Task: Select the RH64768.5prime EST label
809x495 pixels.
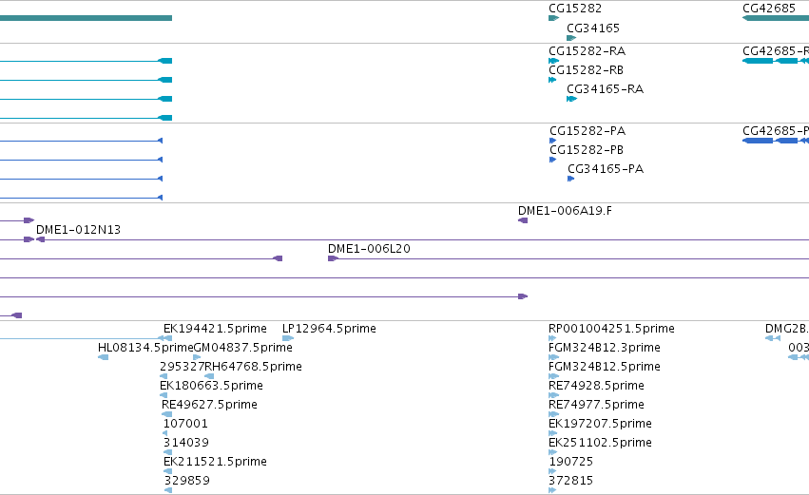Action: pos(253,367)
